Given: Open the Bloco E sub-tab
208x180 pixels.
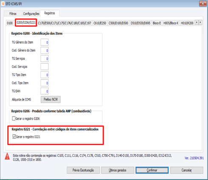Looking at the screenshot, I should (157, 23).
